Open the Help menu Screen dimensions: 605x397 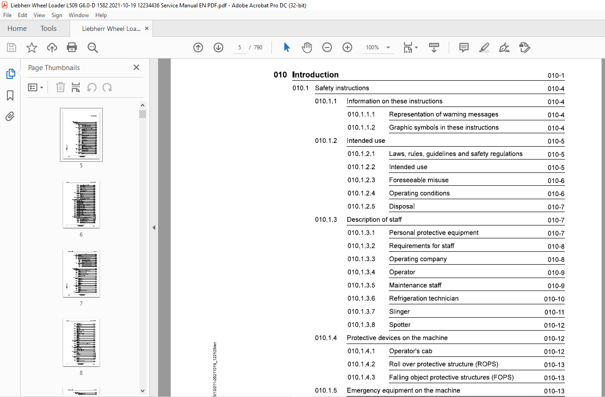click(x=101, y=15)
